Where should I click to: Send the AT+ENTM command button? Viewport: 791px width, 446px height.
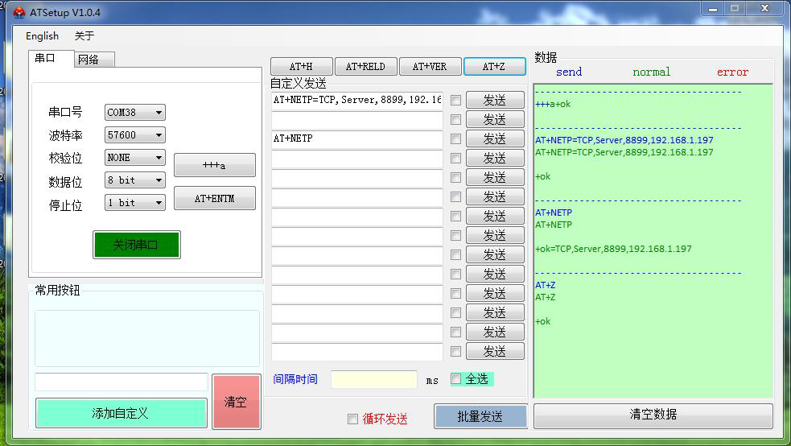(214, 198)
